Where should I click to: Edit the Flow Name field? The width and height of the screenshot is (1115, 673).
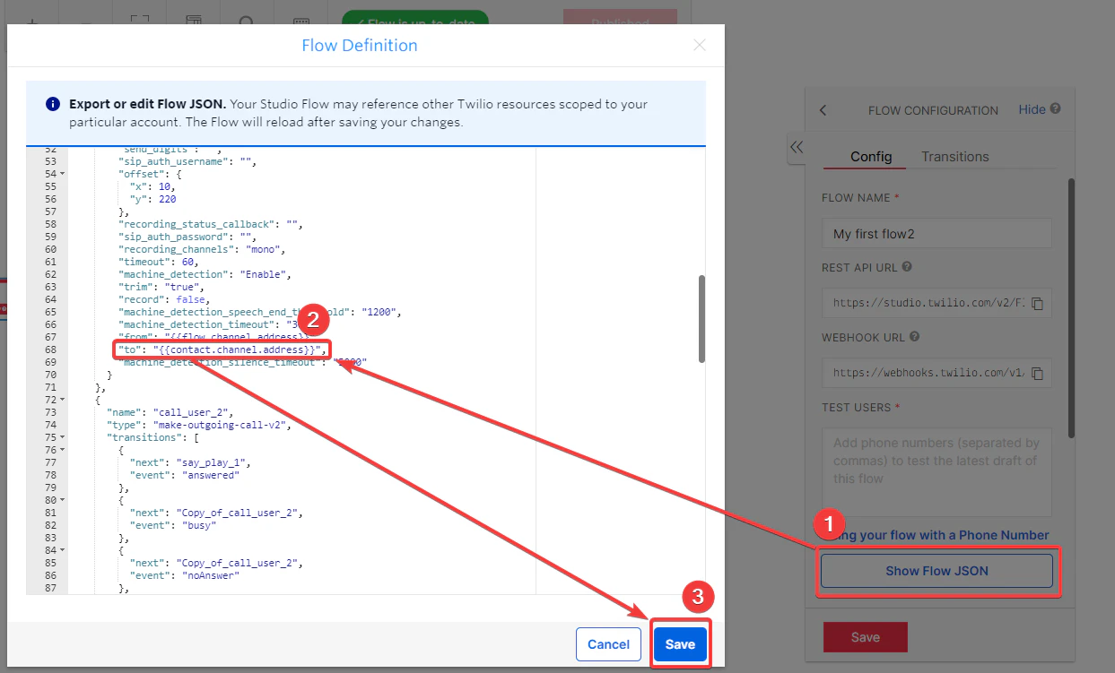(936, 233)
